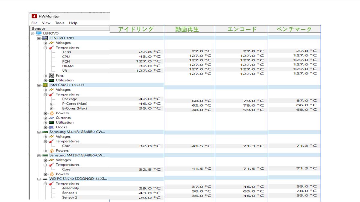Image resolution: width=360 pixels, height=202 pixels.
Task: Select the Core value 32.5 °C
Action: tap(149, 169)
